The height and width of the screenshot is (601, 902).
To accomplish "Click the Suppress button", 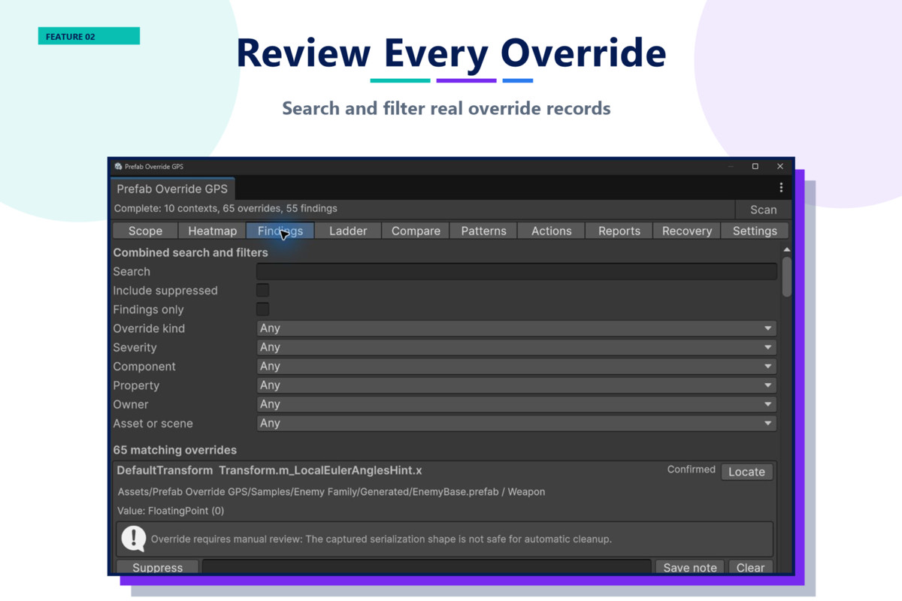I will point(157,567).
